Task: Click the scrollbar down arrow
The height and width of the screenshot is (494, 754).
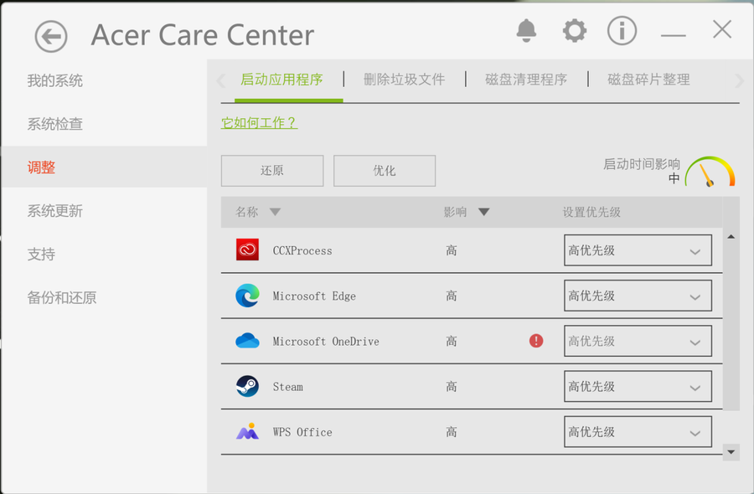Action: pyautogui.click(x=731, y=452)
